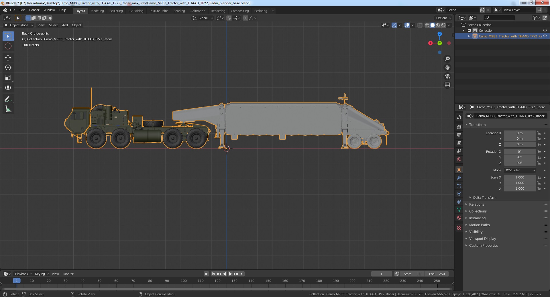Add a new workspace tab plus

pos(273,11)
